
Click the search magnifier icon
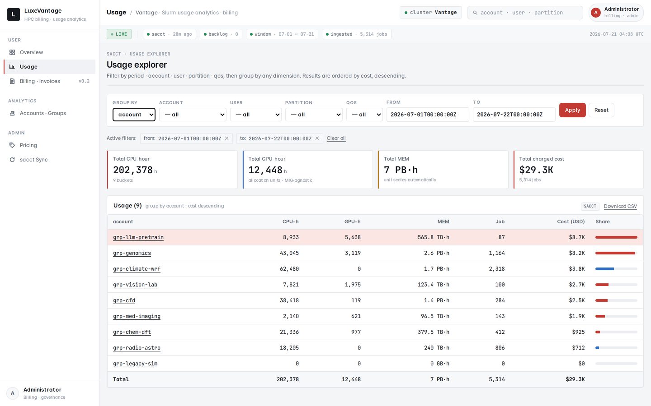point(475,13)
